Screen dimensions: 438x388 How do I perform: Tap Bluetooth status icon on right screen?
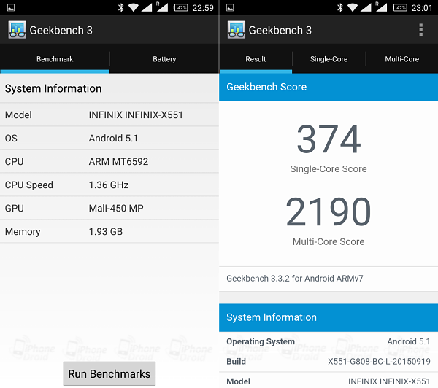339,7
